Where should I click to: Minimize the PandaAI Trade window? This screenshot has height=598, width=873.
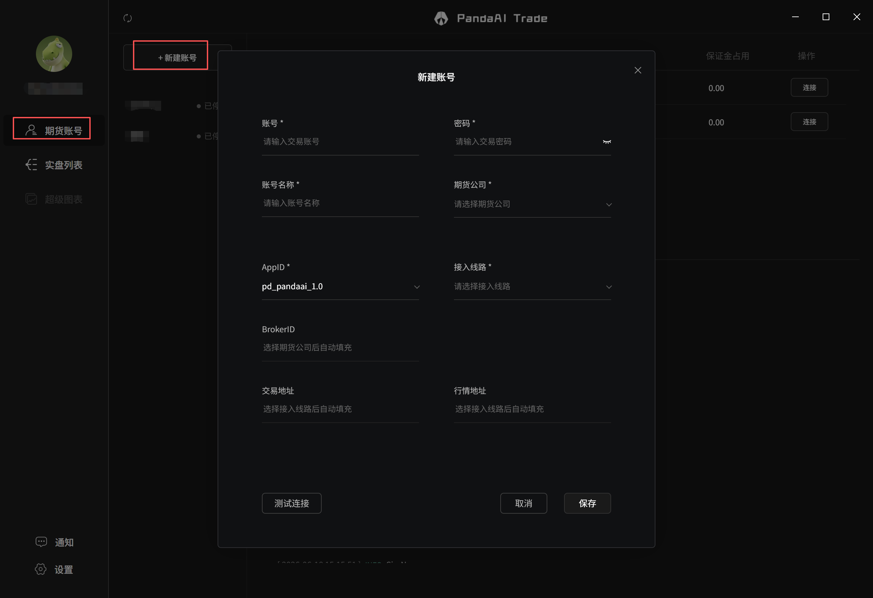(795, 17)
